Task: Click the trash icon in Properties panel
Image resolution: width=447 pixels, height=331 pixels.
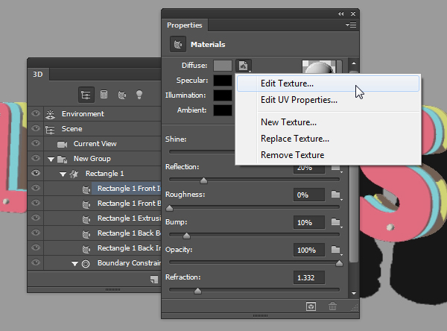Action: (332, 306)
